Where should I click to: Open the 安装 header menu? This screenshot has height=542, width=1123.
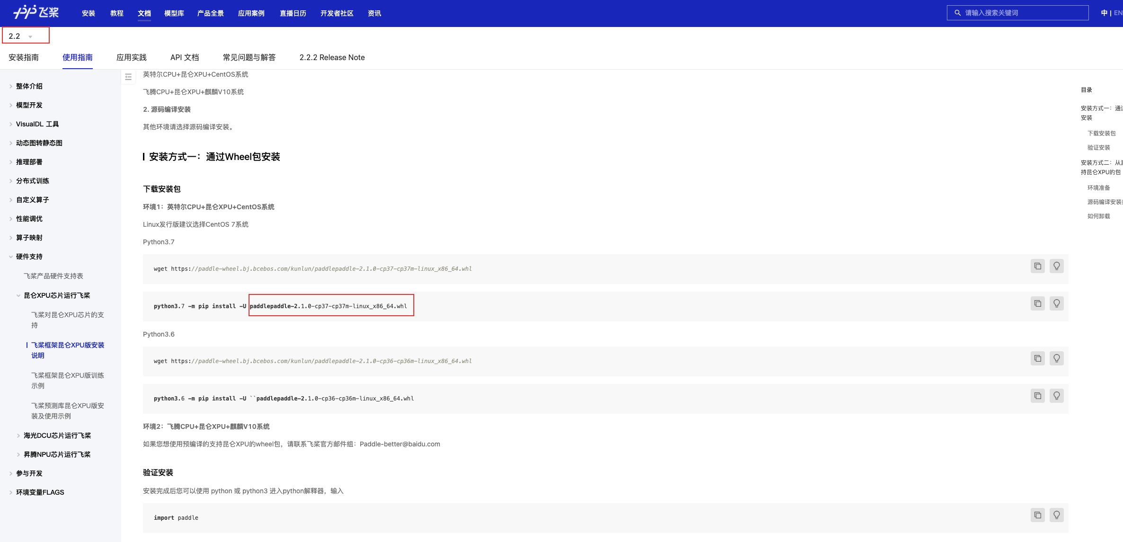pos(89,13)
